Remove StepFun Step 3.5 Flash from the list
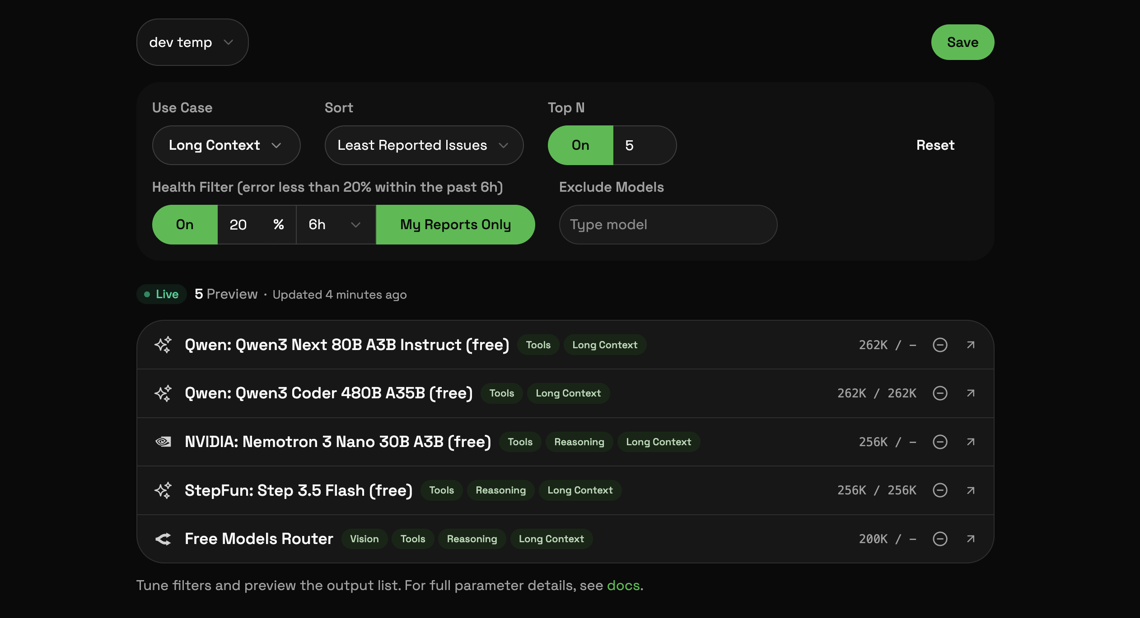Screen dimensions: 1140x618 point(940,490)
